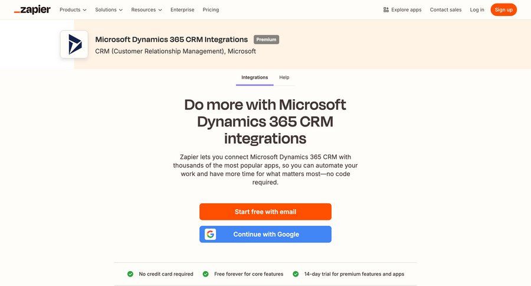Click the paragraph starting with Zapier lets you connect

click(x=265, y=169)
